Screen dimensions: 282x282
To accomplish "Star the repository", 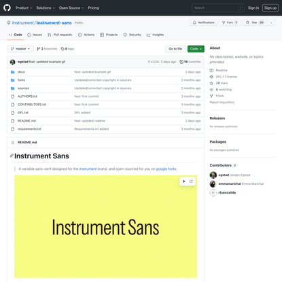I will pos(255,22).
